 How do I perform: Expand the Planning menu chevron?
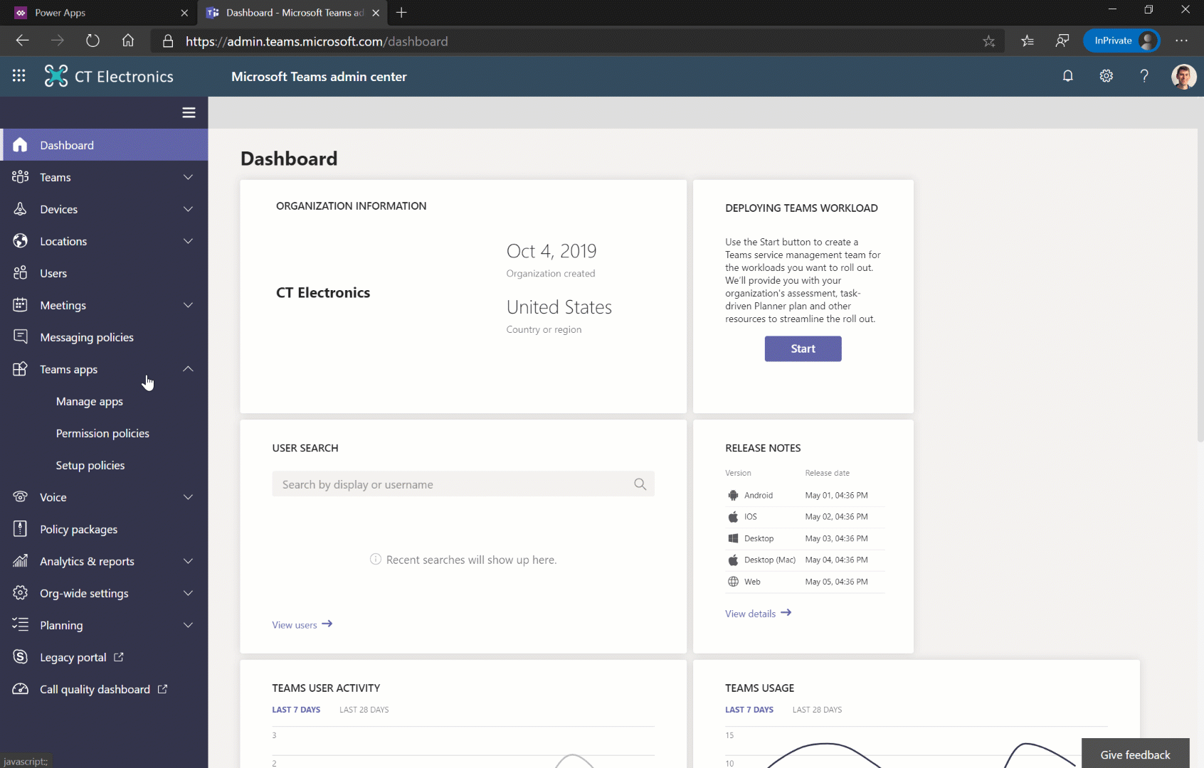(x=188, y=625)
